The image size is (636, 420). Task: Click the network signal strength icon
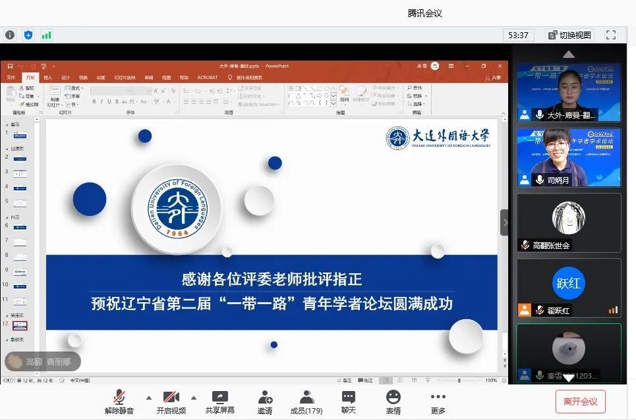[46, 35]
